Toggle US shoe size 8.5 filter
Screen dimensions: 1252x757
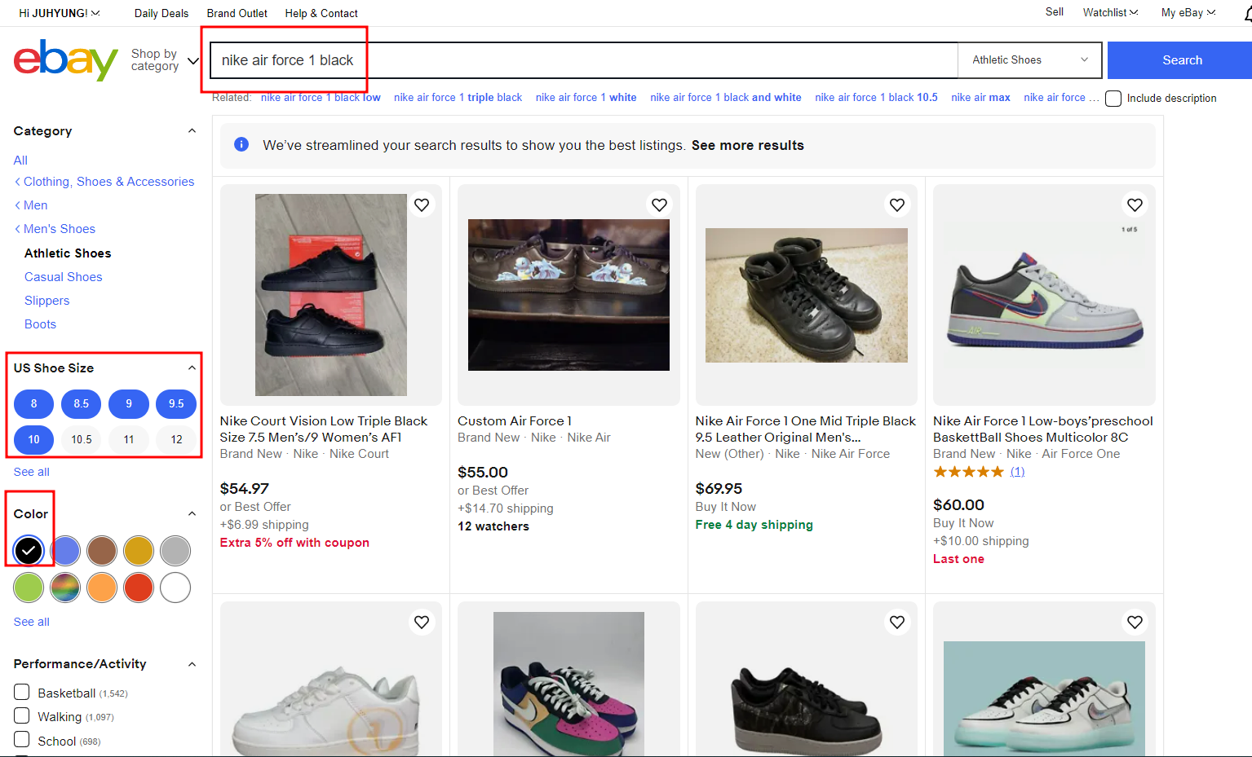(x=81, y=403)
